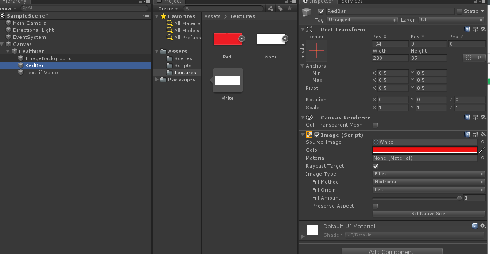490x254 pixels.
Task: Toggle RedBar active checkbox
Action: (x=321, y=11)
